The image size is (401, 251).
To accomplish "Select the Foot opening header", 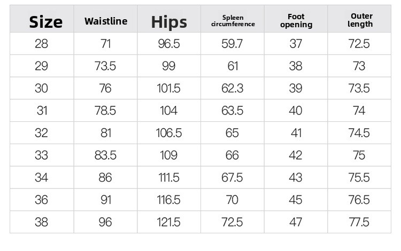I will (x=296, y=20).
